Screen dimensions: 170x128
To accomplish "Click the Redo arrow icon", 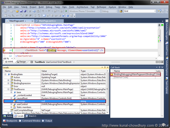I will pos(49,11).
